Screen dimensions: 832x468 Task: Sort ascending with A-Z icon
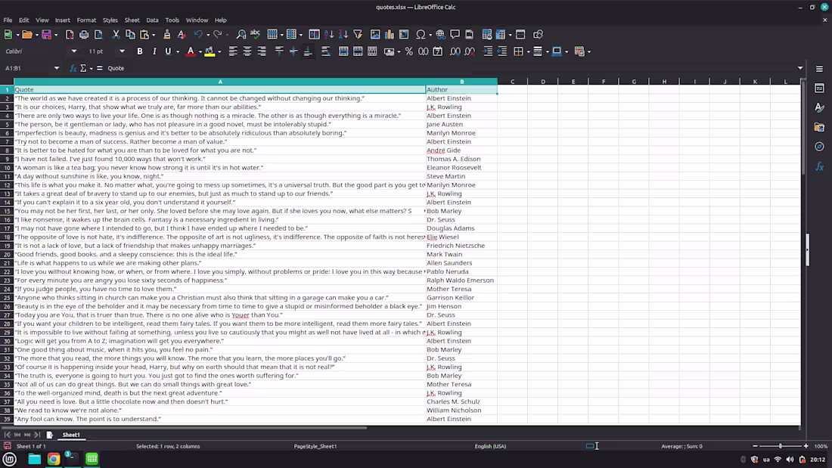click(329, 35)
